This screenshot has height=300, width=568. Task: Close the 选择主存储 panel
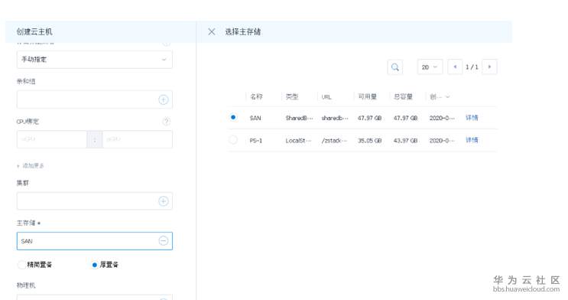click(x=212, y=32)
